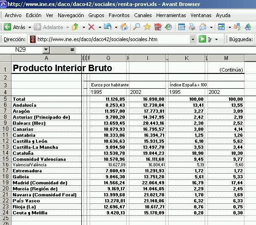The image size is (256, 225).
Task: Open the Archivo menu
Action: click(x=13, y=15)
